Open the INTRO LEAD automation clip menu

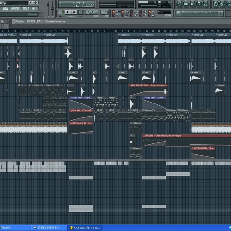[193, 148]
